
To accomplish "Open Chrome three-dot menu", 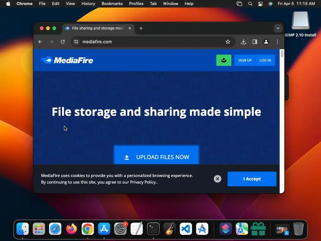I will coord(277,42).
